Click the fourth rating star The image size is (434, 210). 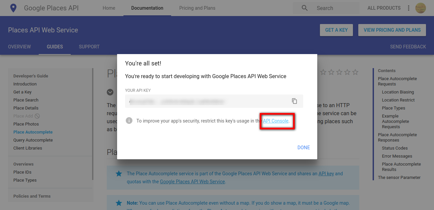pos(347,72)
